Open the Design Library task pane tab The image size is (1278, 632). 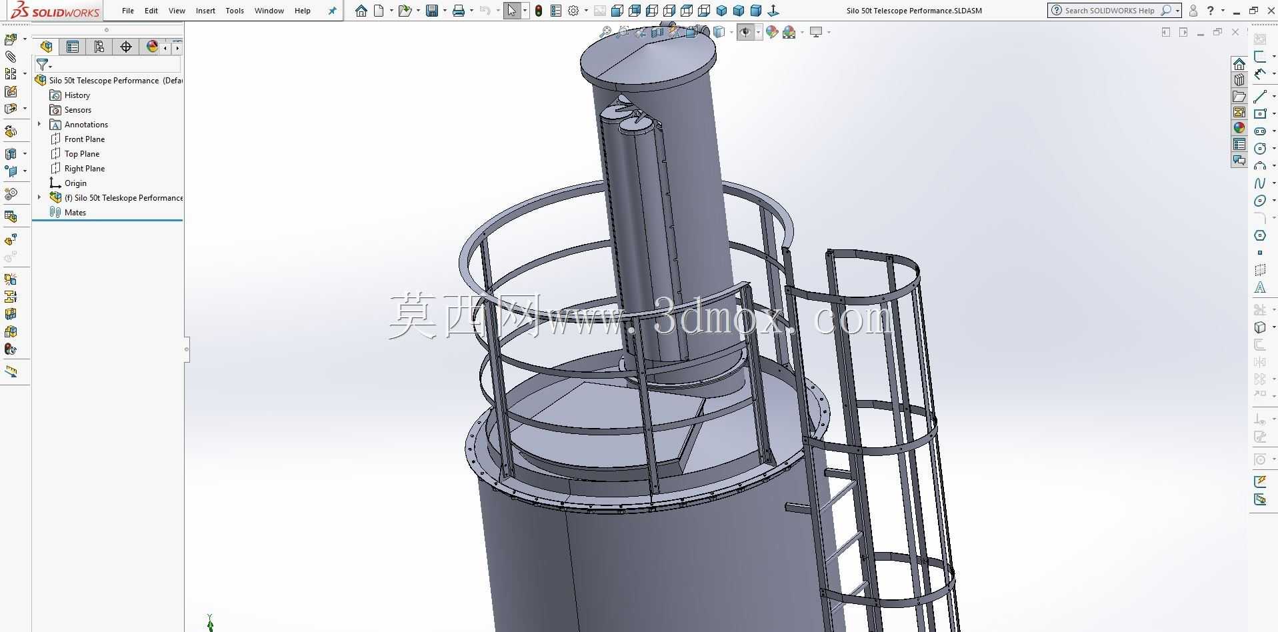coord(1239,80)
